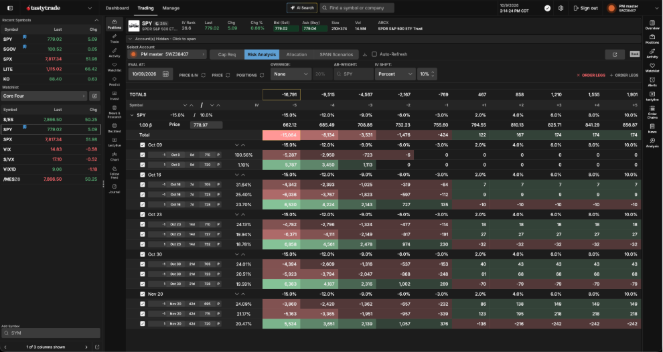
Task: Uncheck the Nov 20 695 put leg
Action: click(143, 304)
